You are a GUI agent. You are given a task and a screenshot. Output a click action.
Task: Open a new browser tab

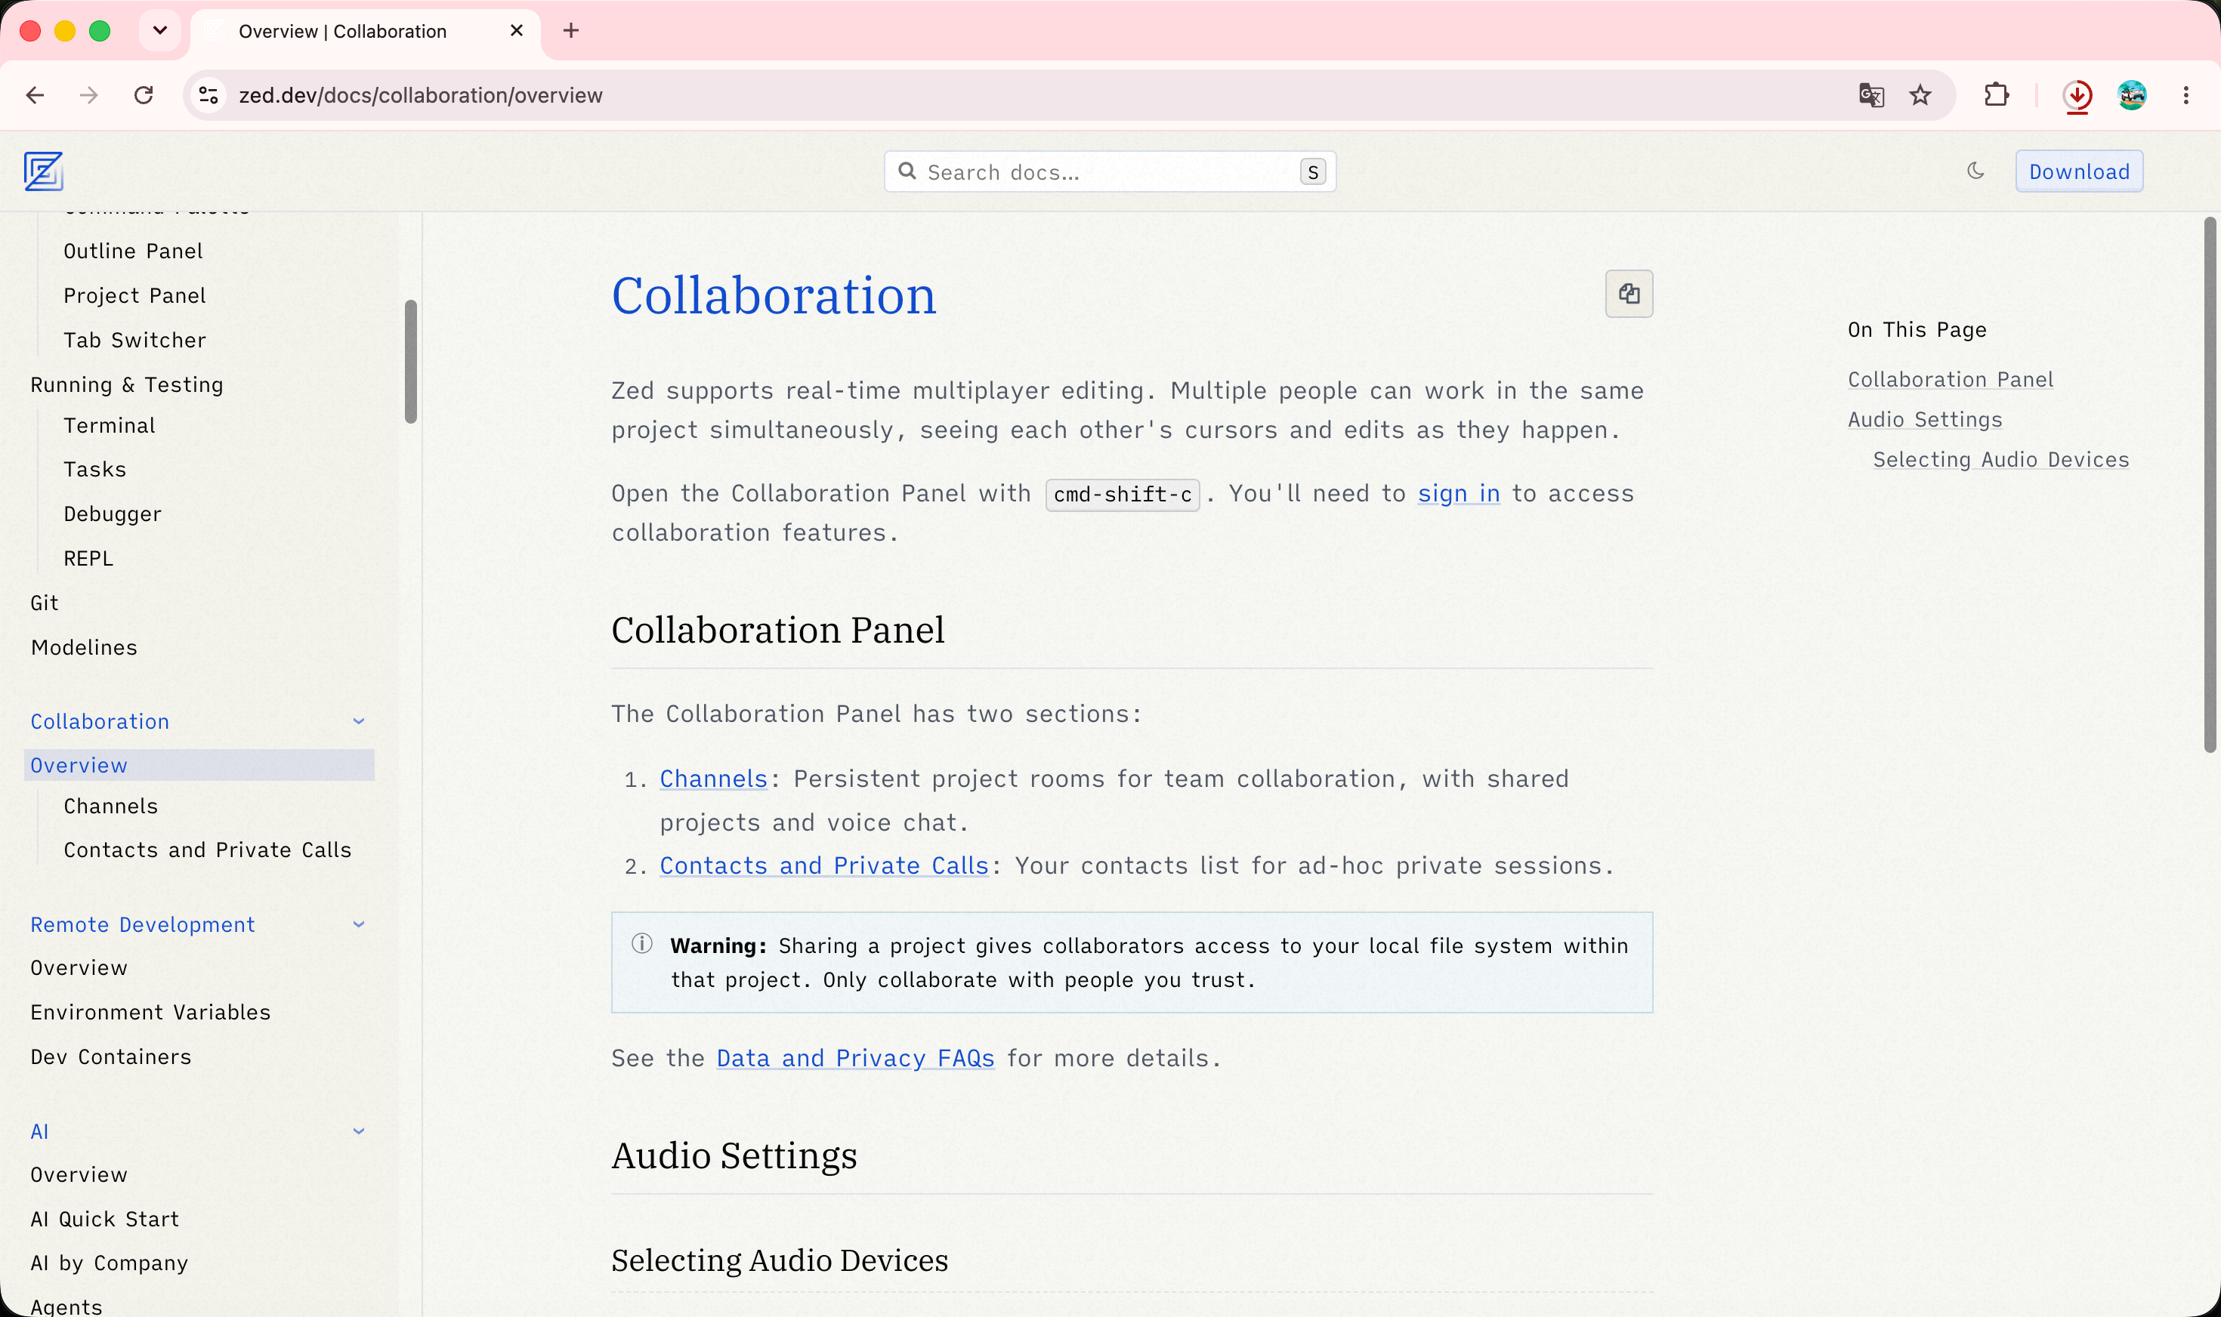pyautogui.click(x=571, y=31)
